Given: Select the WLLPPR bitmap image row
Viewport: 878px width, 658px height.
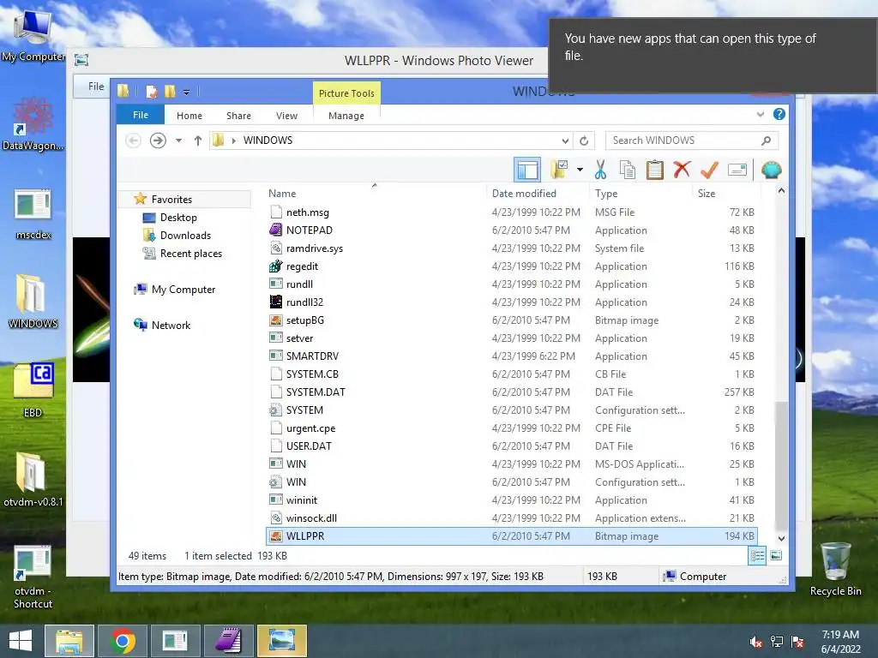Looking at the screenshot, I should (512, 536).
